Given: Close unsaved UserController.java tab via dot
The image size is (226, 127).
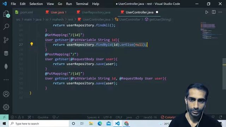Looking at the screenshot, I should click(157, 12).
